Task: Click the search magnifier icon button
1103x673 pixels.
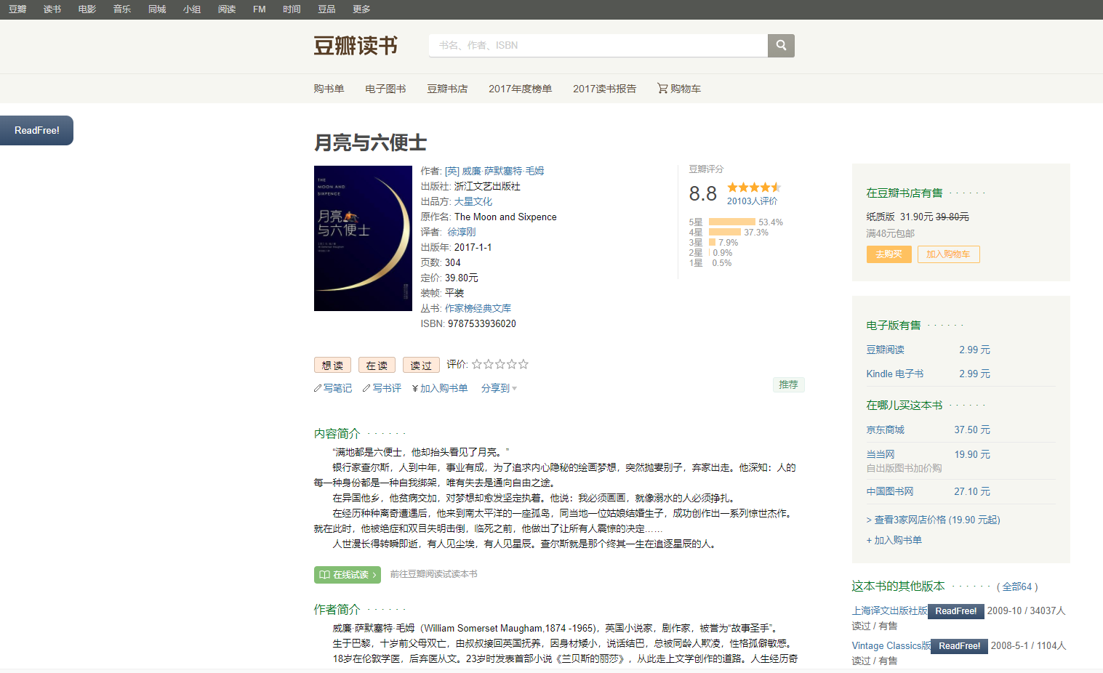Action: tap(781, 45)
